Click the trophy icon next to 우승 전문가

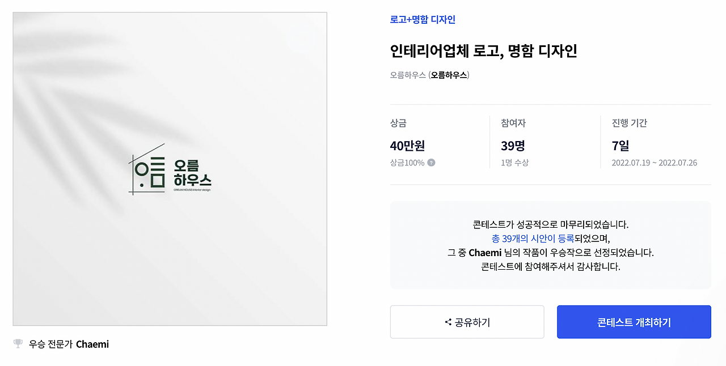point(18,343)
